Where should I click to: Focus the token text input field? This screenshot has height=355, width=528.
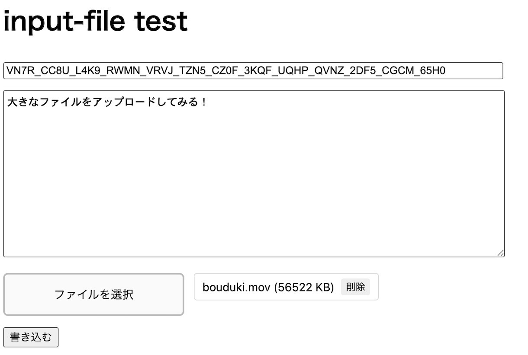coord(253,71)
